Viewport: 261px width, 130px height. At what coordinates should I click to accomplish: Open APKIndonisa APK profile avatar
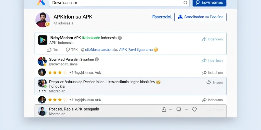click(43, 20)
